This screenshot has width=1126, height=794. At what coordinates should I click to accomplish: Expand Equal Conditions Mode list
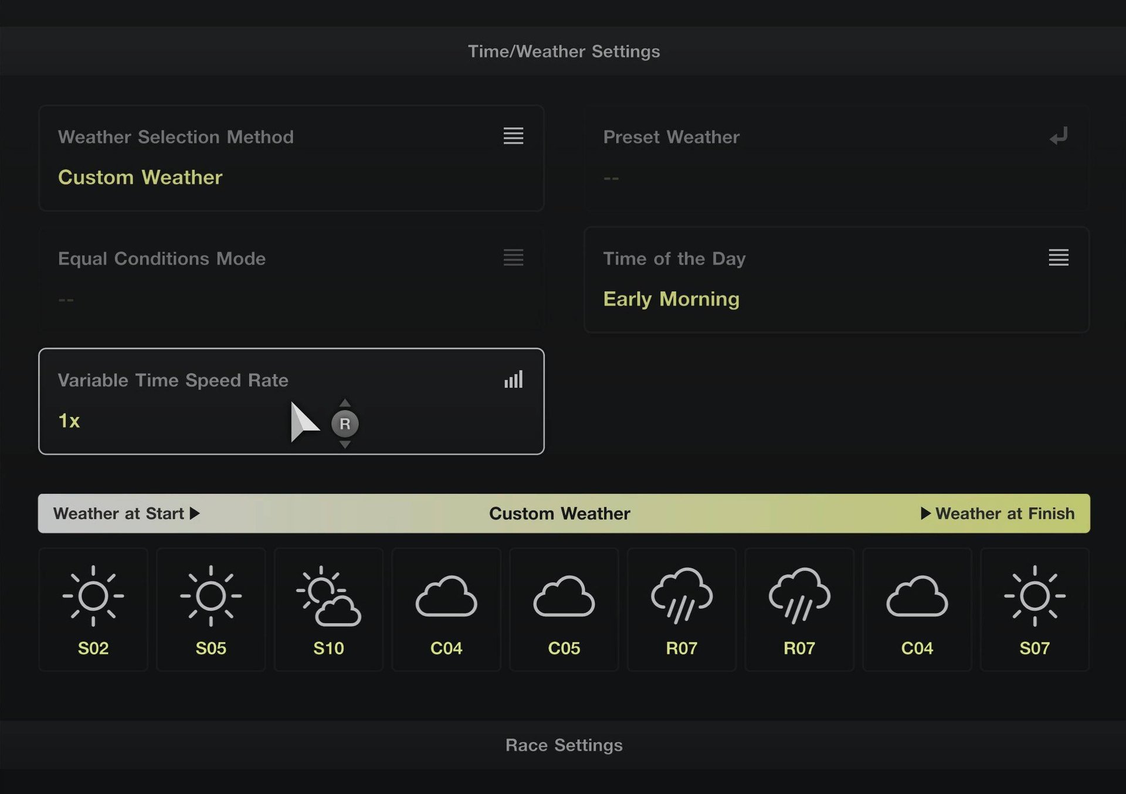513,257
